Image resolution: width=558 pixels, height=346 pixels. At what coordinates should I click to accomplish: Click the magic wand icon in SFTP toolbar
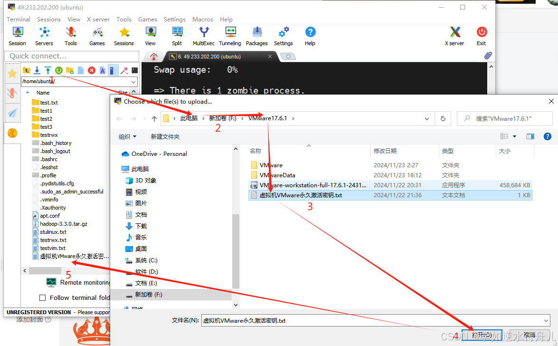pos(124,70)
